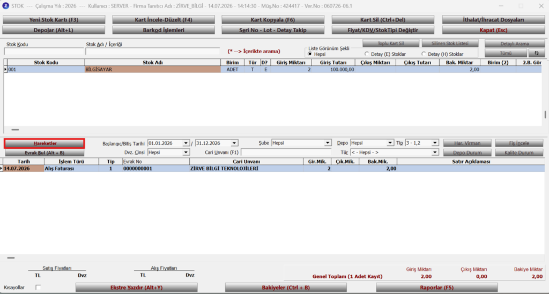Open Raporlar (F5)
The width and height of the screenshot is (549, 294).
click(436, 288)
